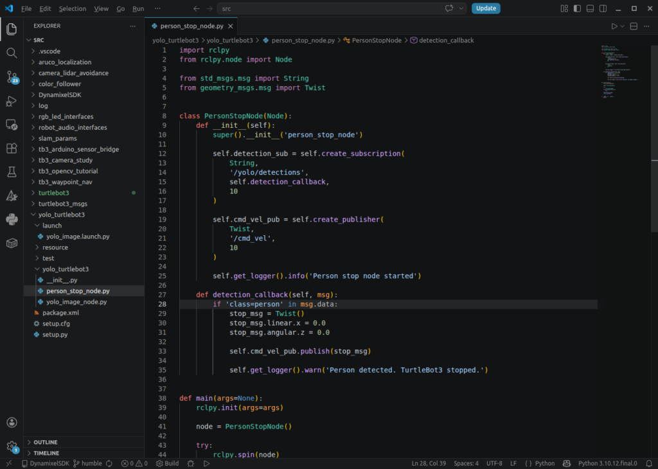Viewport: 658px width, 469px height.
Task: Expand the TIMELINE section
Action: click(84, 453)
